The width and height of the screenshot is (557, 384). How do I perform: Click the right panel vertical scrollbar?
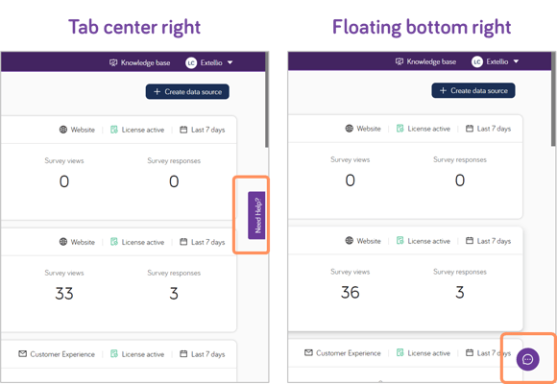coord(553,99)
